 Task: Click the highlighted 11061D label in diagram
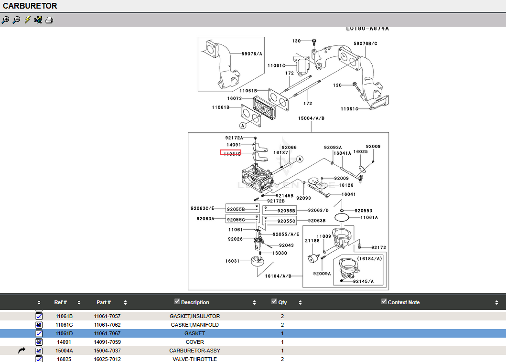coord(231,153)
